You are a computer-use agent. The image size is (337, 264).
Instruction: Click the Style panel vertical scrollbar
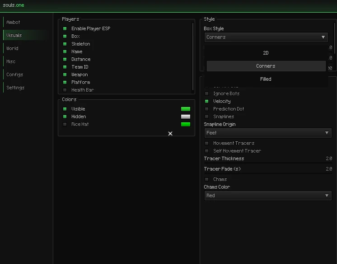[335, 38]
